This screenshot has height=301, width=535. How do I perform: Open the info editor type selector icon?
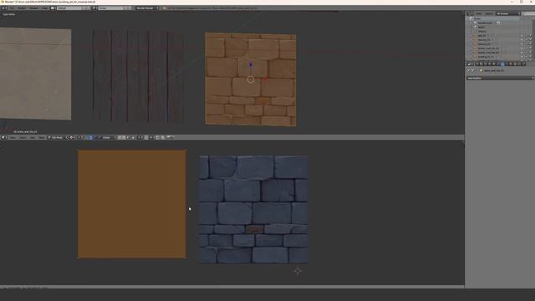[x=4, y=8]
